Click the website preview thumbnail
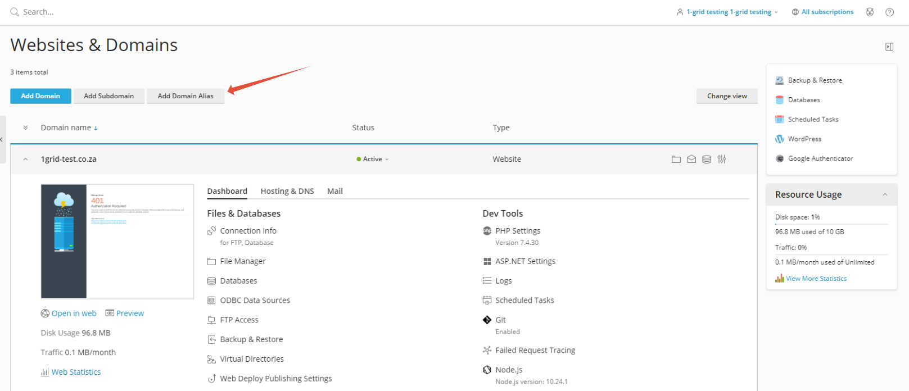 tap(117, 242)
